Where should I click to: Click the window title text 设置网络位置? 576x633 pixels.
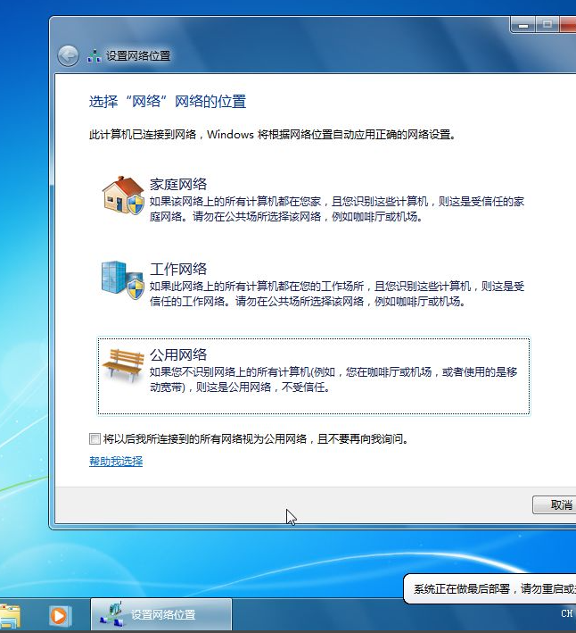138,56
